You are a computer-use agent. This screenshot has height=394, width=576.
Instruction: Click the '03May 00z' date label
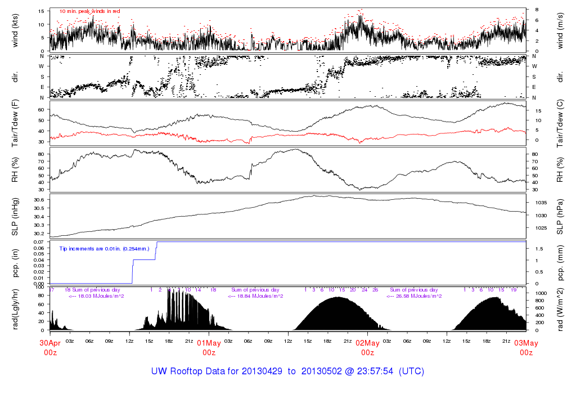pos(526,348)
